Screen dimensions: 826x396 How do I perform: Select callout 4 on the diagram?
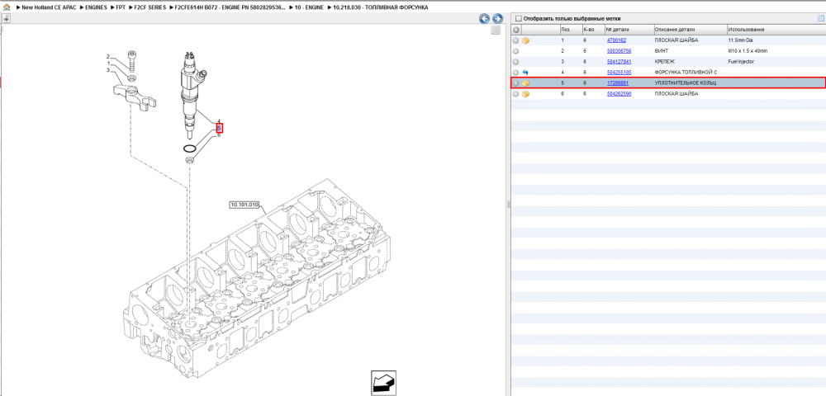(x=219, y=121)
